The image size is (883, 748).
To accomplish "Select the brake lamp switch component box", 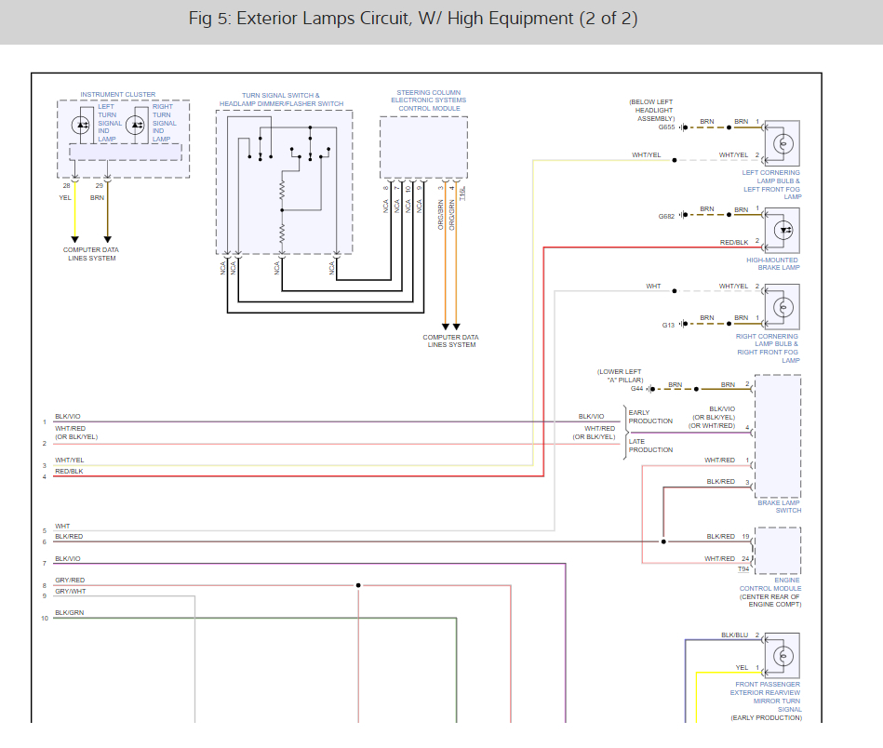I will [778, 436].
